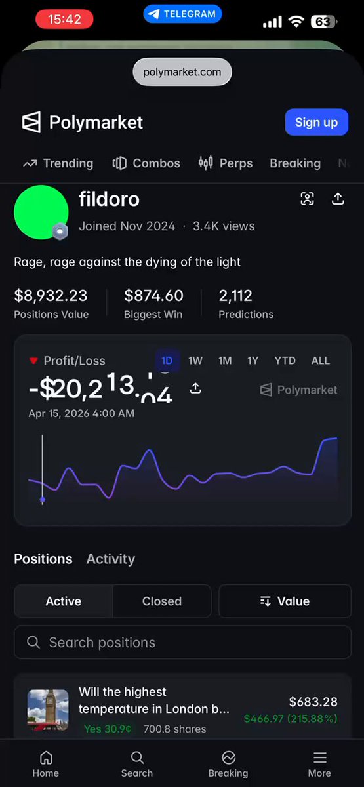The width and height of the screenshot is (364, 787).
Task: Open the More hamburger menu
Action: pyautogui.click(x=319, y=764)
